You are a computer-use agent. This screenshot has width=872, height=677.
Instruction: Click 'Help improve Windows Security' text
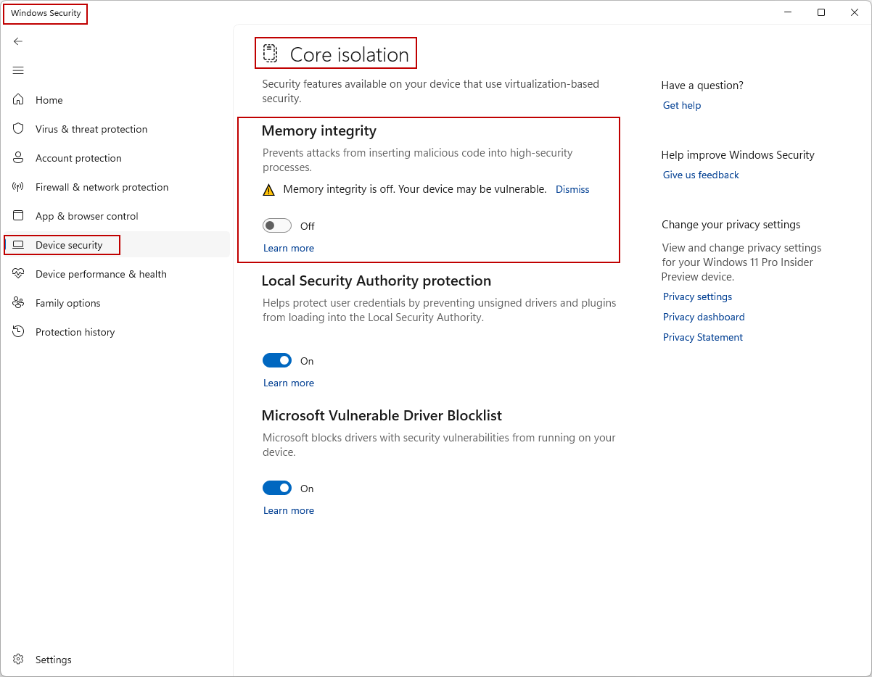[738, 155]
